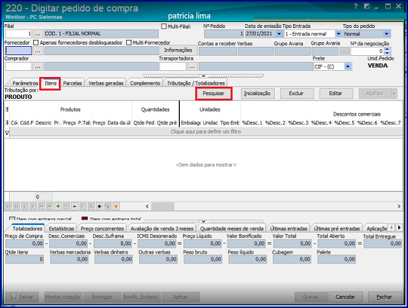Click the horizontal scrollbar thumb of grid
Screen dimensions: 408x308
[x=163, y=207]
